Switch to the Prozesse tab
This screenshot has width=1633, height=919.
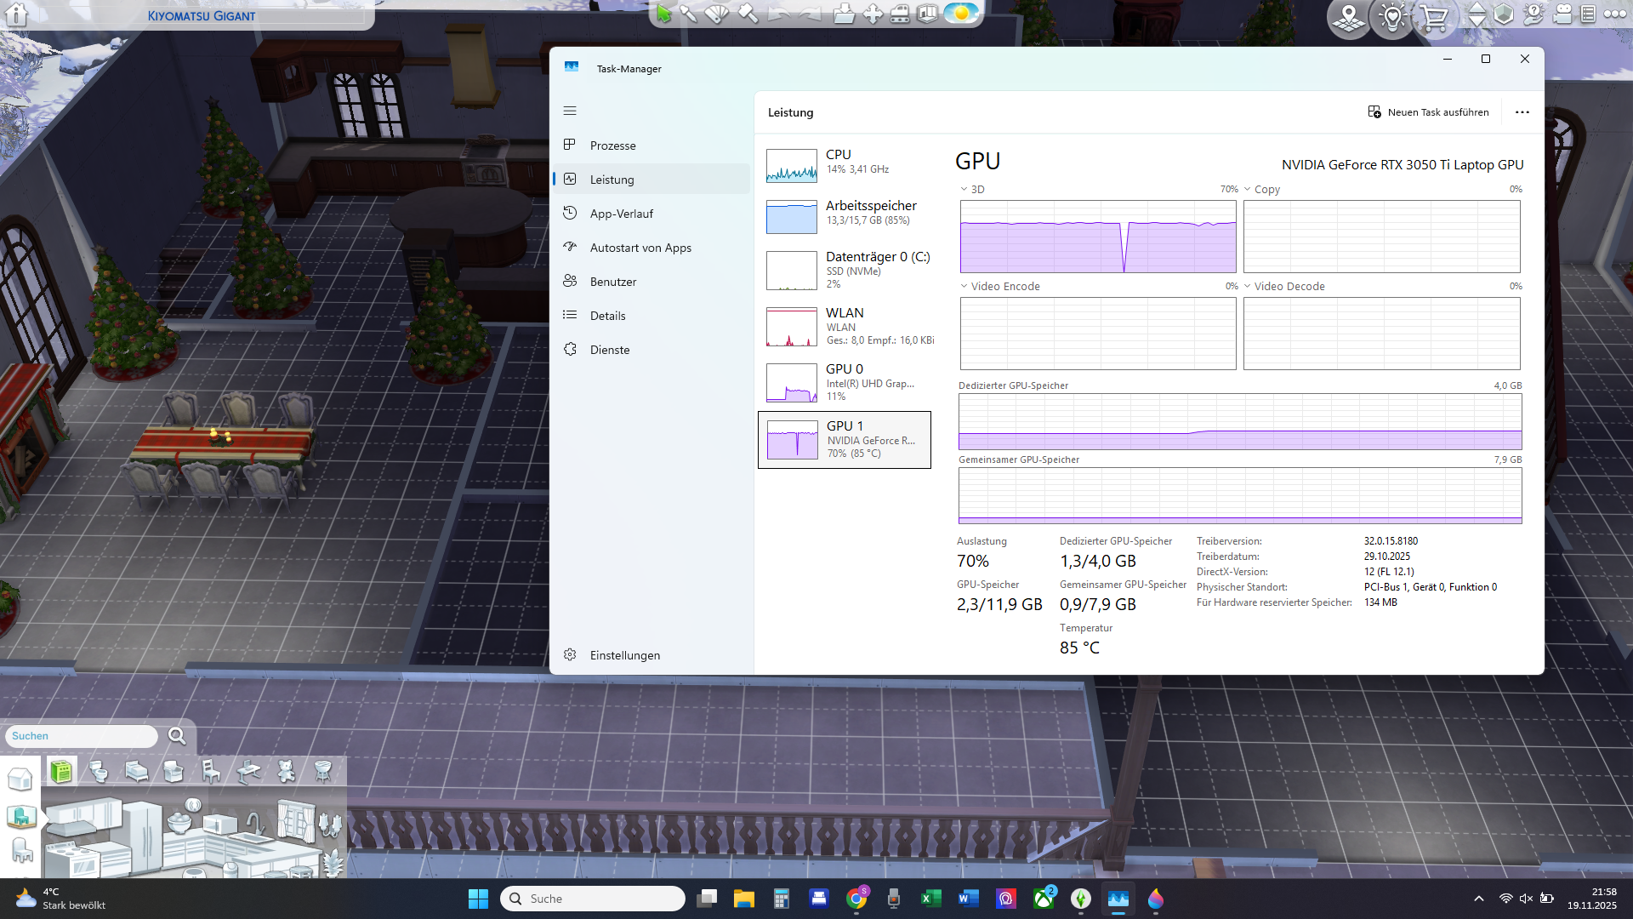pos(612,146)
